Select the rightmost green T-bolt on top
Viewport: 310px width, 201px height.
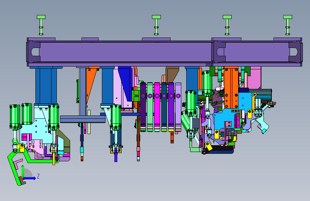point(287,25)
